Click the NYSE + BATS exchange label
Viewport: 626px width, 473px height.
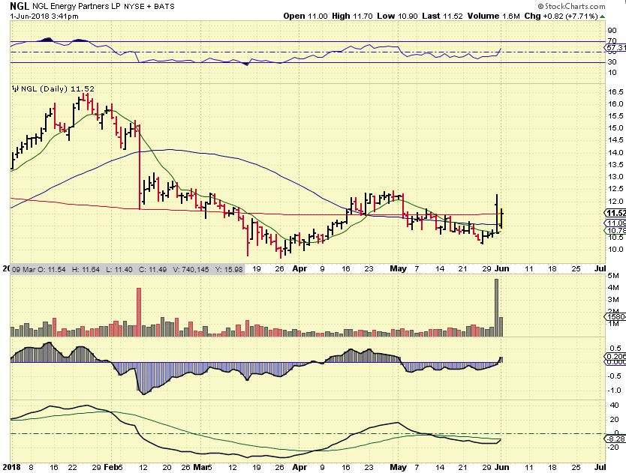coord(149,7)
